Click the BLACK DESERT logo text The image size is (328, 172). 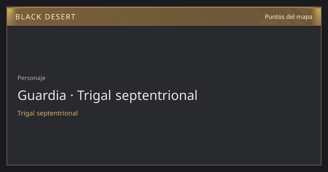click(45, 17)
